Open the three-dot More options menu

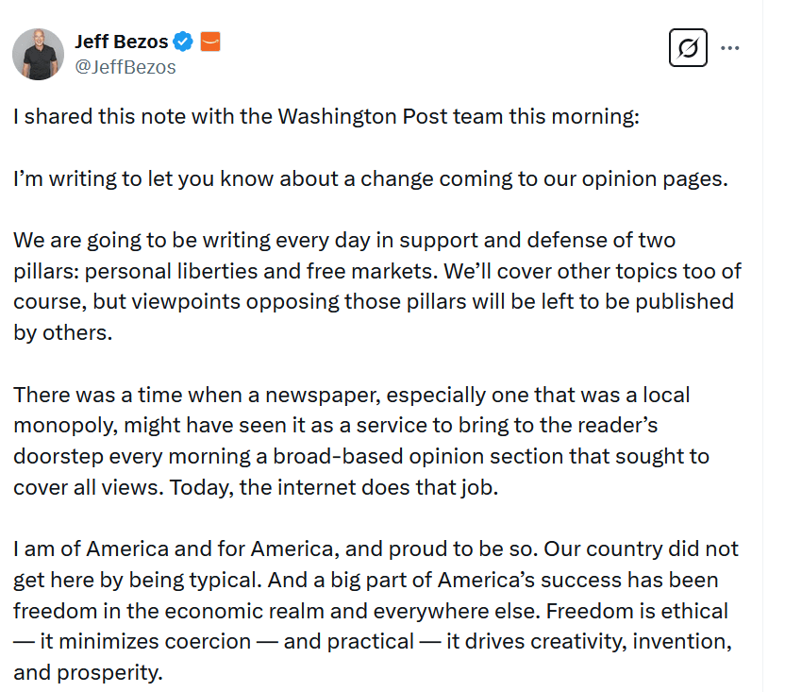[x=729, y=47]
